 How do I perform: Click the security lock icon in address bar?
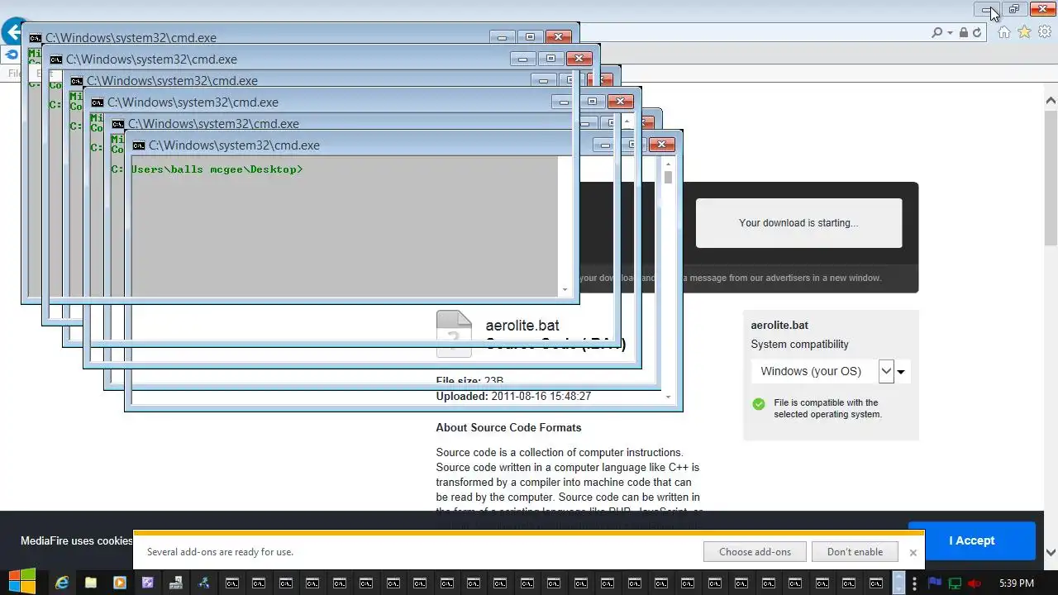(964, 33)
